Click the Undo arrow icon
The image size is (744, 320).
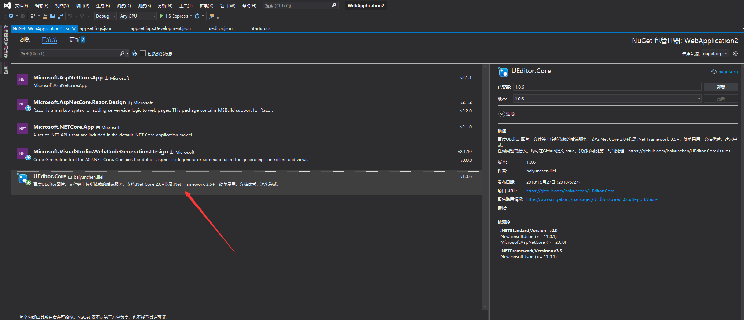70,16
